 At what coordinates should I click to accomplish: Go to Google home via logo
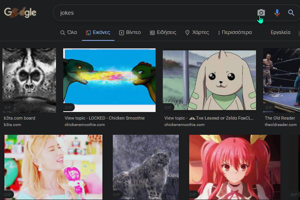click(20, 12)
